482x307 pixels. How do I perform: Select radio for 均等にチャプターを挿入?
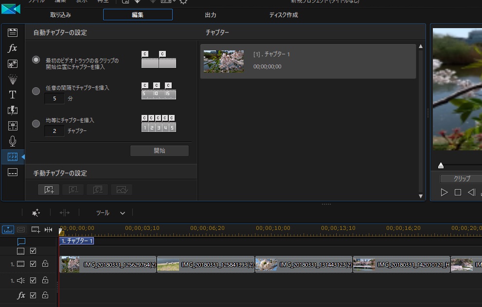point(36,124)
